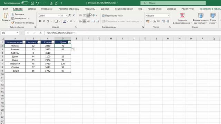Align cell text right

pyautogui.click(x=88, y=21)
